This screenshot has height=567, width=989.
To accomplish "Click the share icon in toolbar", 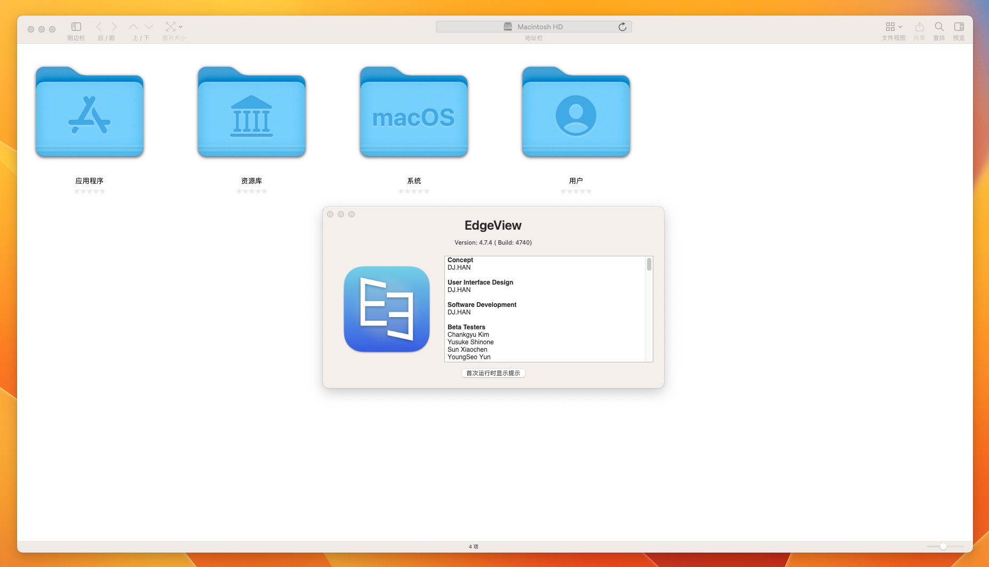I will 919,27.
